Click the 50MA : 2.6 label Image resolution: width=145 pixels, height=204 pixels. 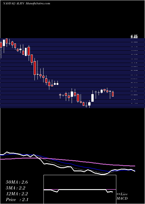17,182
